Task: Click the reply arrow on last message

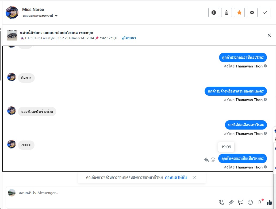Action: (x=206, y=159)
